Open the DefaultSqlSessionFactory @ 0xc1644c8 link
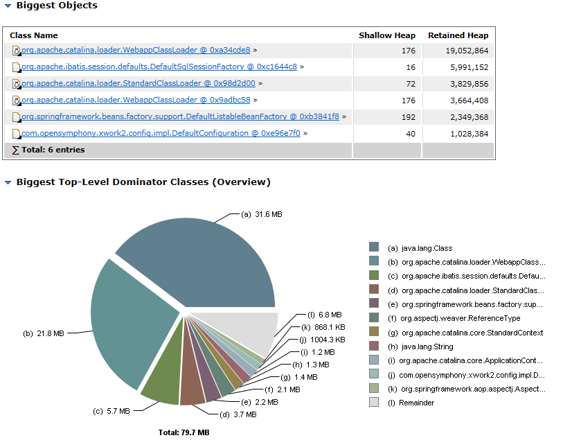 159,67
